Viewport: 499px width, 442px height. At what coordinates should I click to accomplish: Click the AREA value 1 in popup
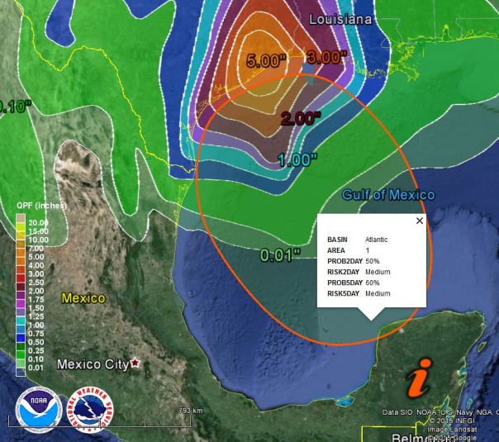click(368, 250)
